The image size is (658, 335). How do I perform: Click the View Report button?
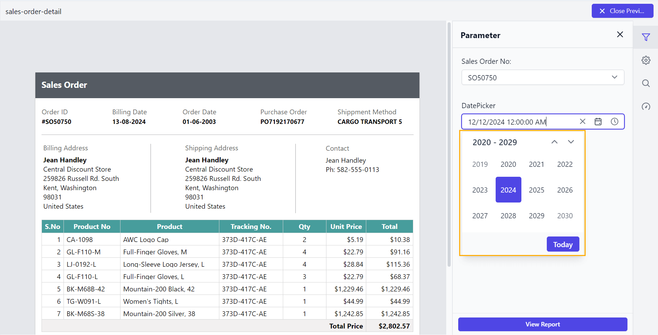pyautogui.click(x=542, y=324)
